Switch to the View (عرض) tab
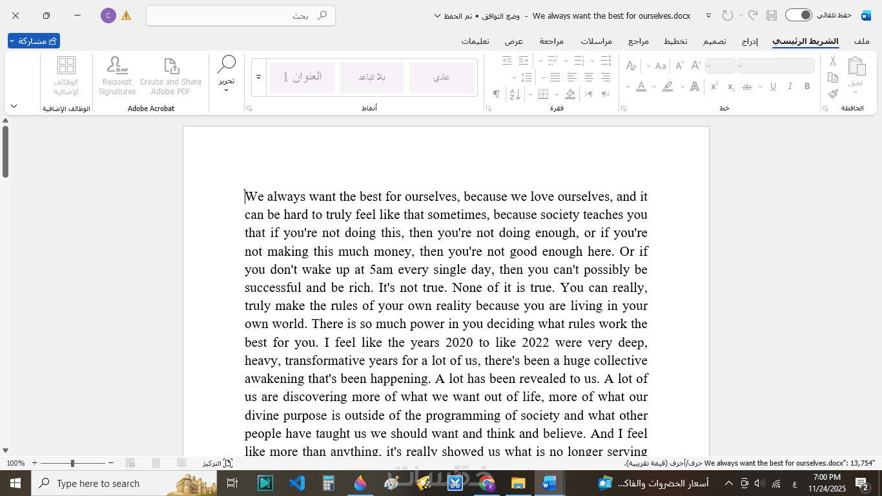 click(x=514, y=41)
